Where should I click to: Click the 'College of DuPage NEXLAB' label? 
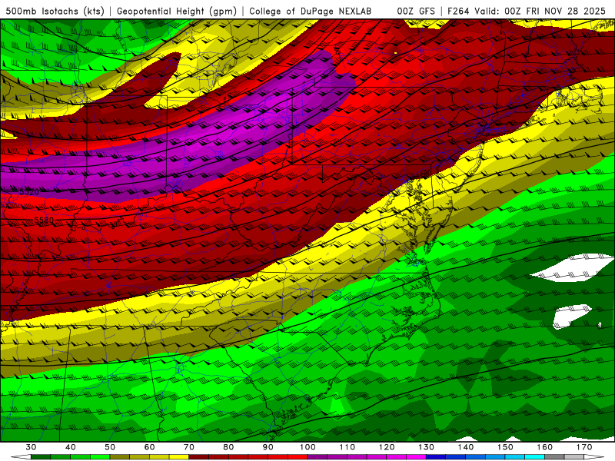coord(311,11)
